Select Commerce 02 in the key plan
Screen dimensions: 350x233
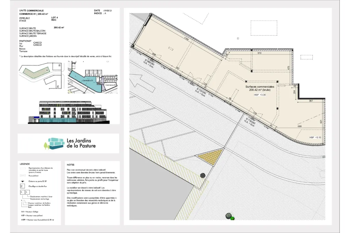point(110,85)
